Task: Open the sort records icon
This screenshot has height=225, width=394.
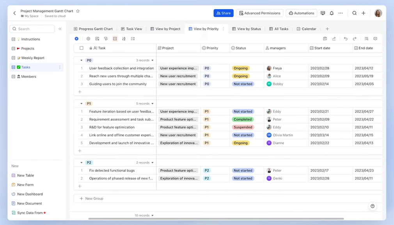Action: pyautogui.click(x=124, y=39)
